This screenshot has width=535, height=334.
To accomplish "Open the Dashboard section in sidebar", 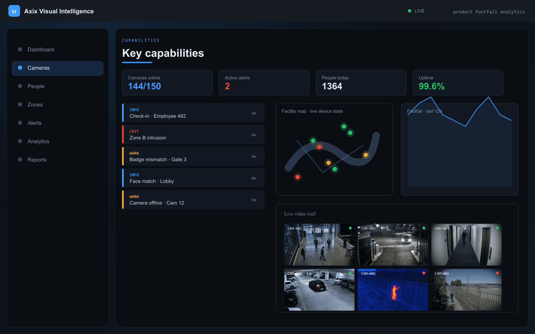I will (58, 50).
